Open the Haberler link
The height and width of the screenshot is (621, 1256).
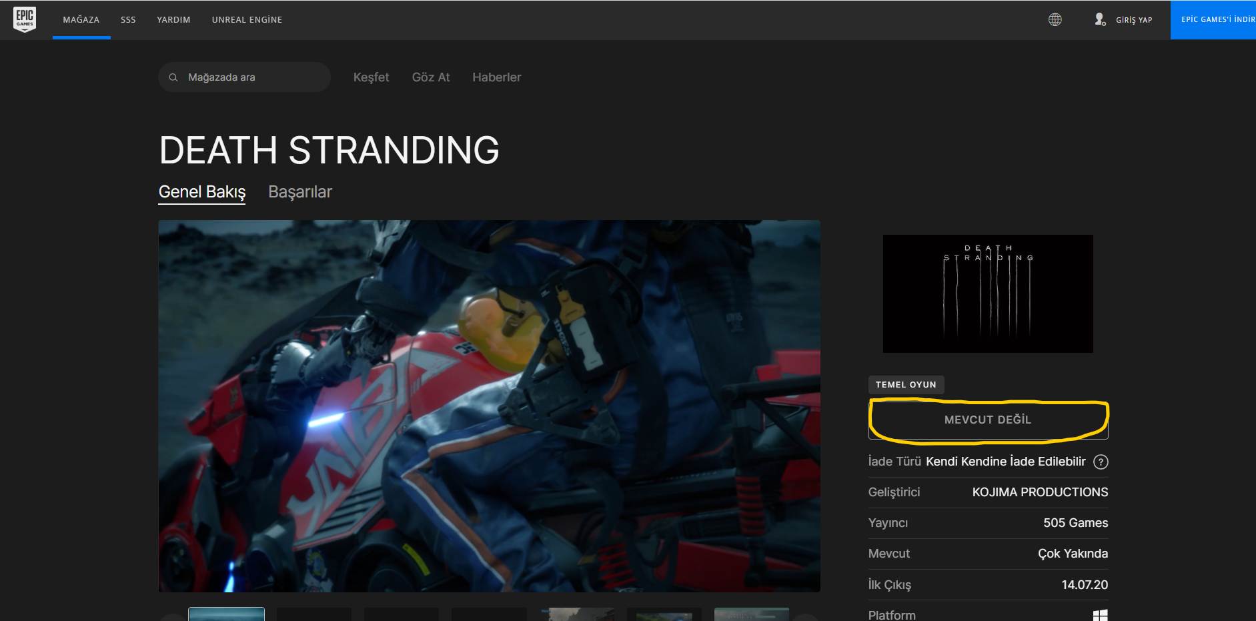[497, 77]
